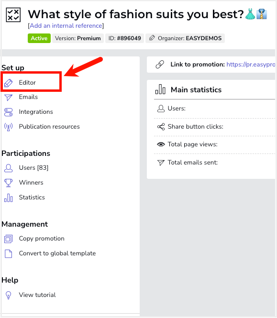Screen dimensions: 277x318
Task: Click the Users person icon under Participations
Action: tap(8, 168)
